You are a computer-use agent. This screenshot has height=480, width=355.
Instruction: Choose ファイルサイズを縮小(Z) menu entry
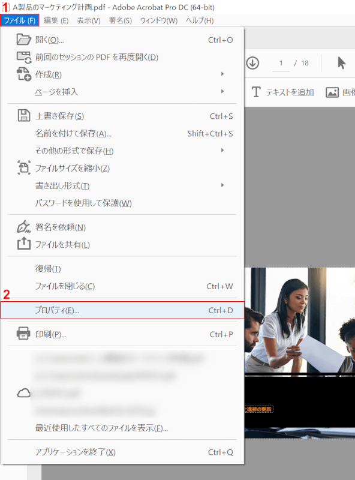[122, 168]
